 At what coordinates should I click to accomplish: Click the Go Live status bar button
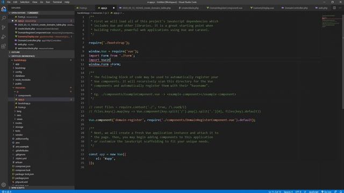coord(326,192)
